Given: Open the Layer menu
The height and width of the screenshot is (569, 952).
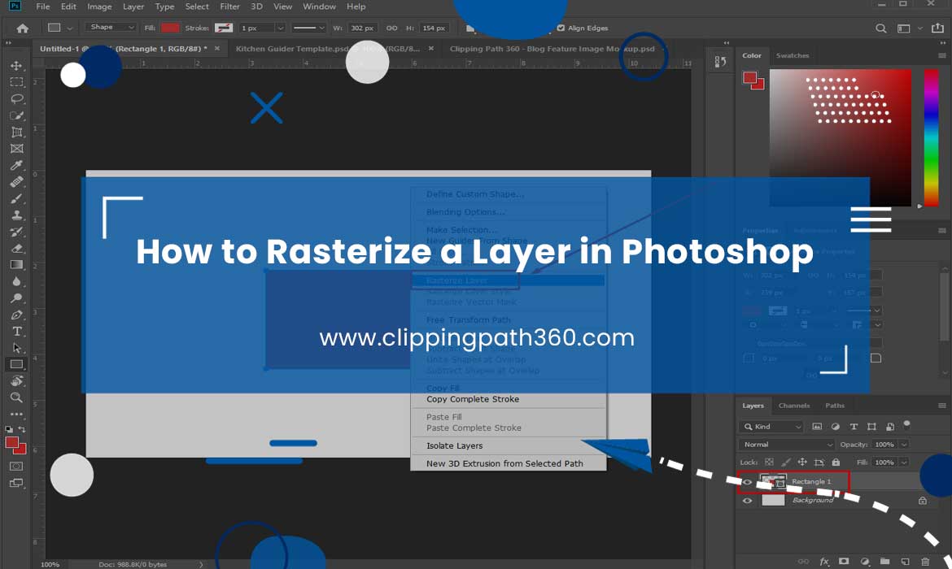Looking at the screenshot, I should click(x=133, y=7).
